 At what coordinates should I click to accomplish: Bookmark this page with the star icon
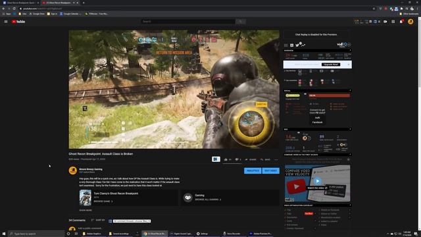374,9
